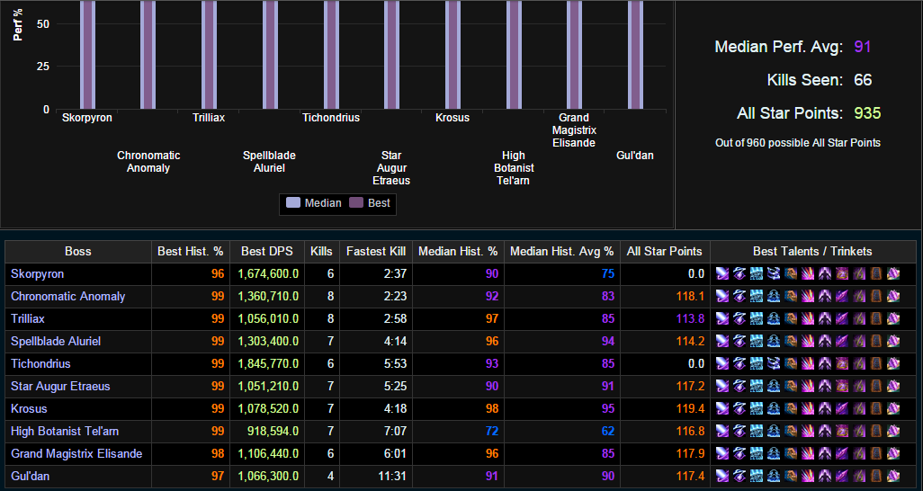Open the Chronomatic Anomaly boss link

tap(67, 296)
